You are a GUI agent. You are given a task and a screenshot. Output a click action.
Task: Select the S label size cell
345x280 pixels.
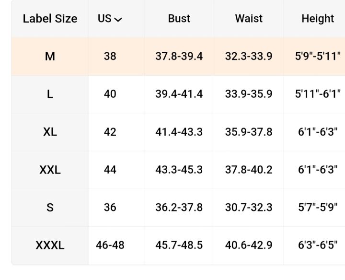(50, 208)
